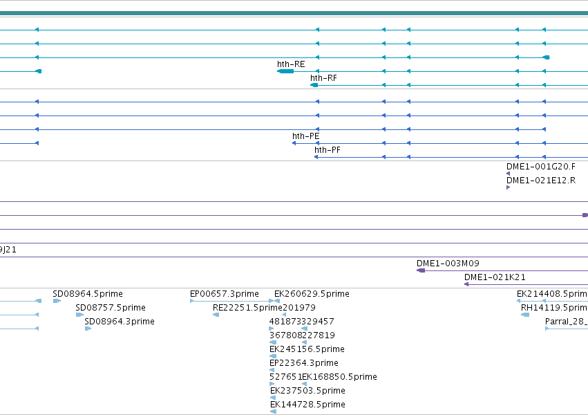Image resolution: width=588 pixels, height=415 pixels.
Task: Click the exon block starting the hth-RF transcript
Action: [x=314, y=85]
